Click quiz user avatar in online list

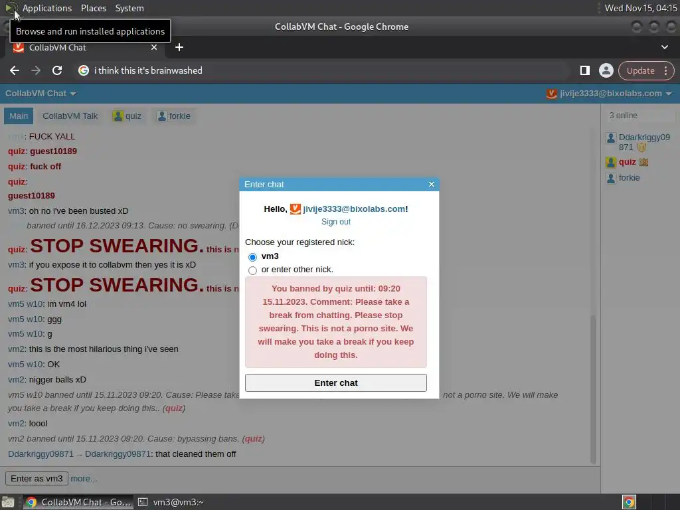point(611,162)
